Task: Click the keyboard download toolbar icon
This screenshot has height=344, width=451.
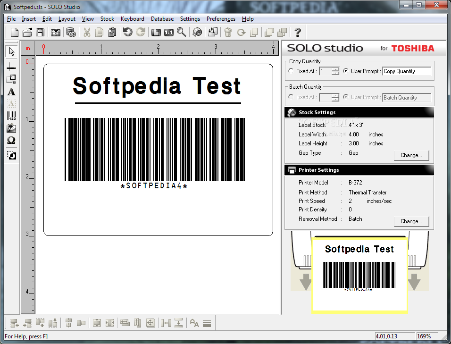Action: (x=55, y=32)
